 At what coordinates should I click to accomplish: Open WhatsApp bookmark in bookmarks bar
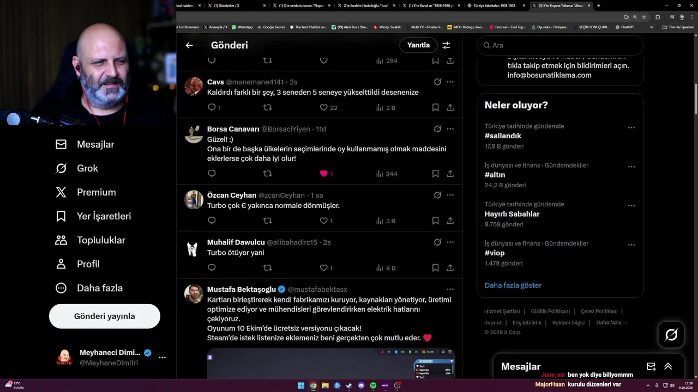click(242, 27)
